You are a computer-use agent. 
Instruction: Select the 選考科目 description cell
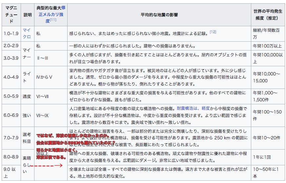(28, 138)
